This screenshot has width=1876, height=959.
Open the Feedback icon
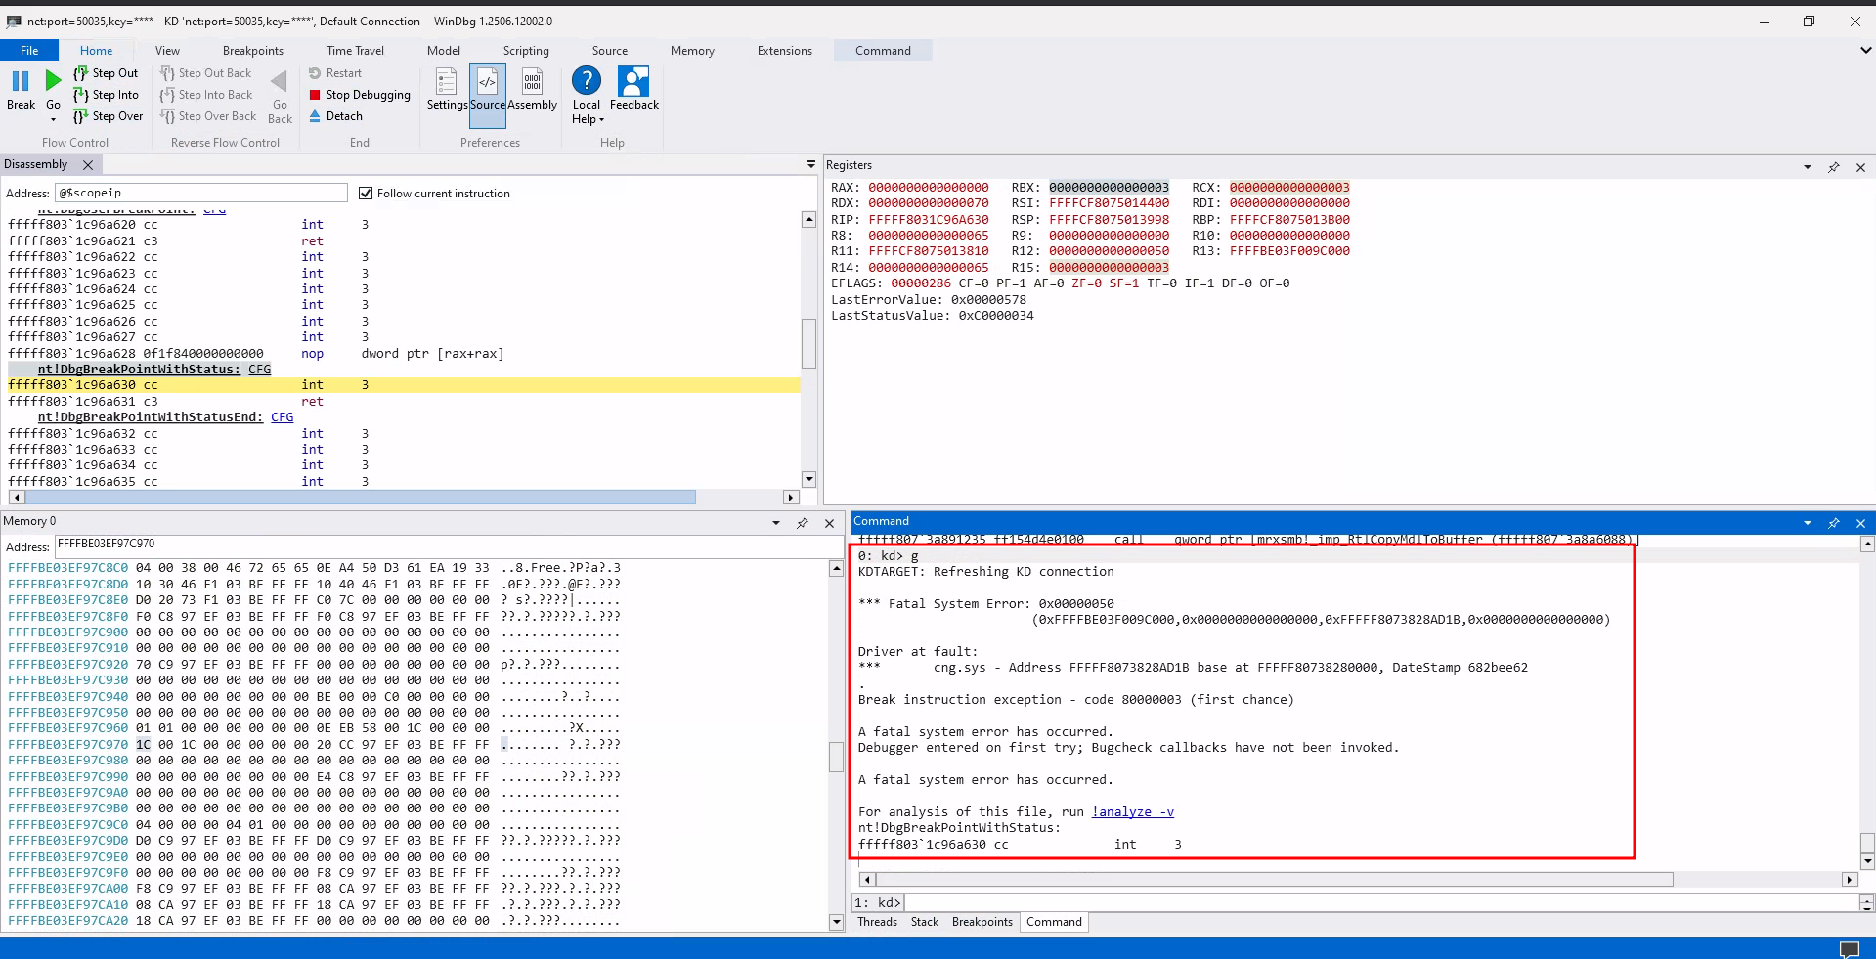click(x=633, y=83)
